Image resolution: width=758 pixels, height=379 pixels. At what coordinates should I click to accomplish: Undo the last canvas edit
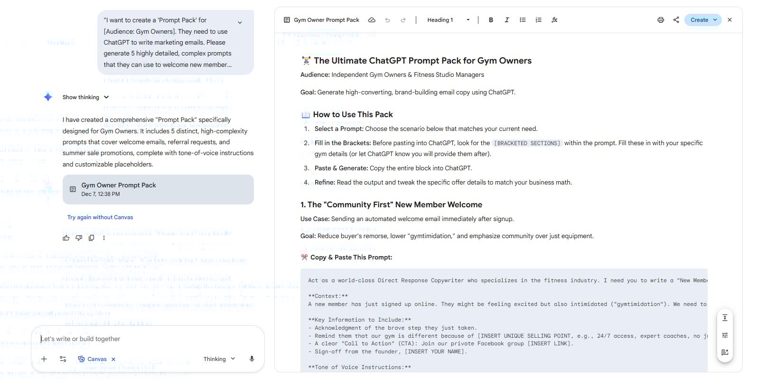coord(387,20)
